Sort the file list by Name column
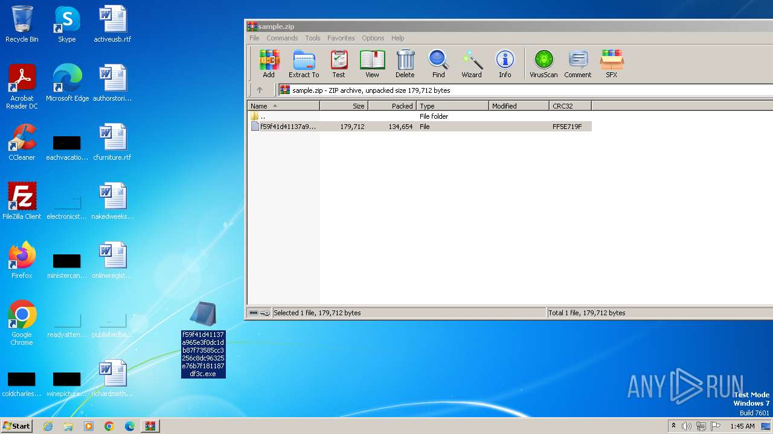This screenshot has height=434, width=773. [283, 106]
